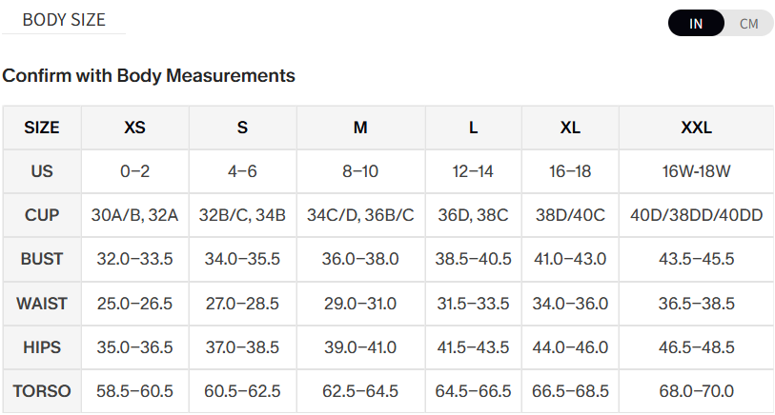Viewport: 775px width, 415px height.
Task: Select the IN unit option
Action: [x=697, y=24]
